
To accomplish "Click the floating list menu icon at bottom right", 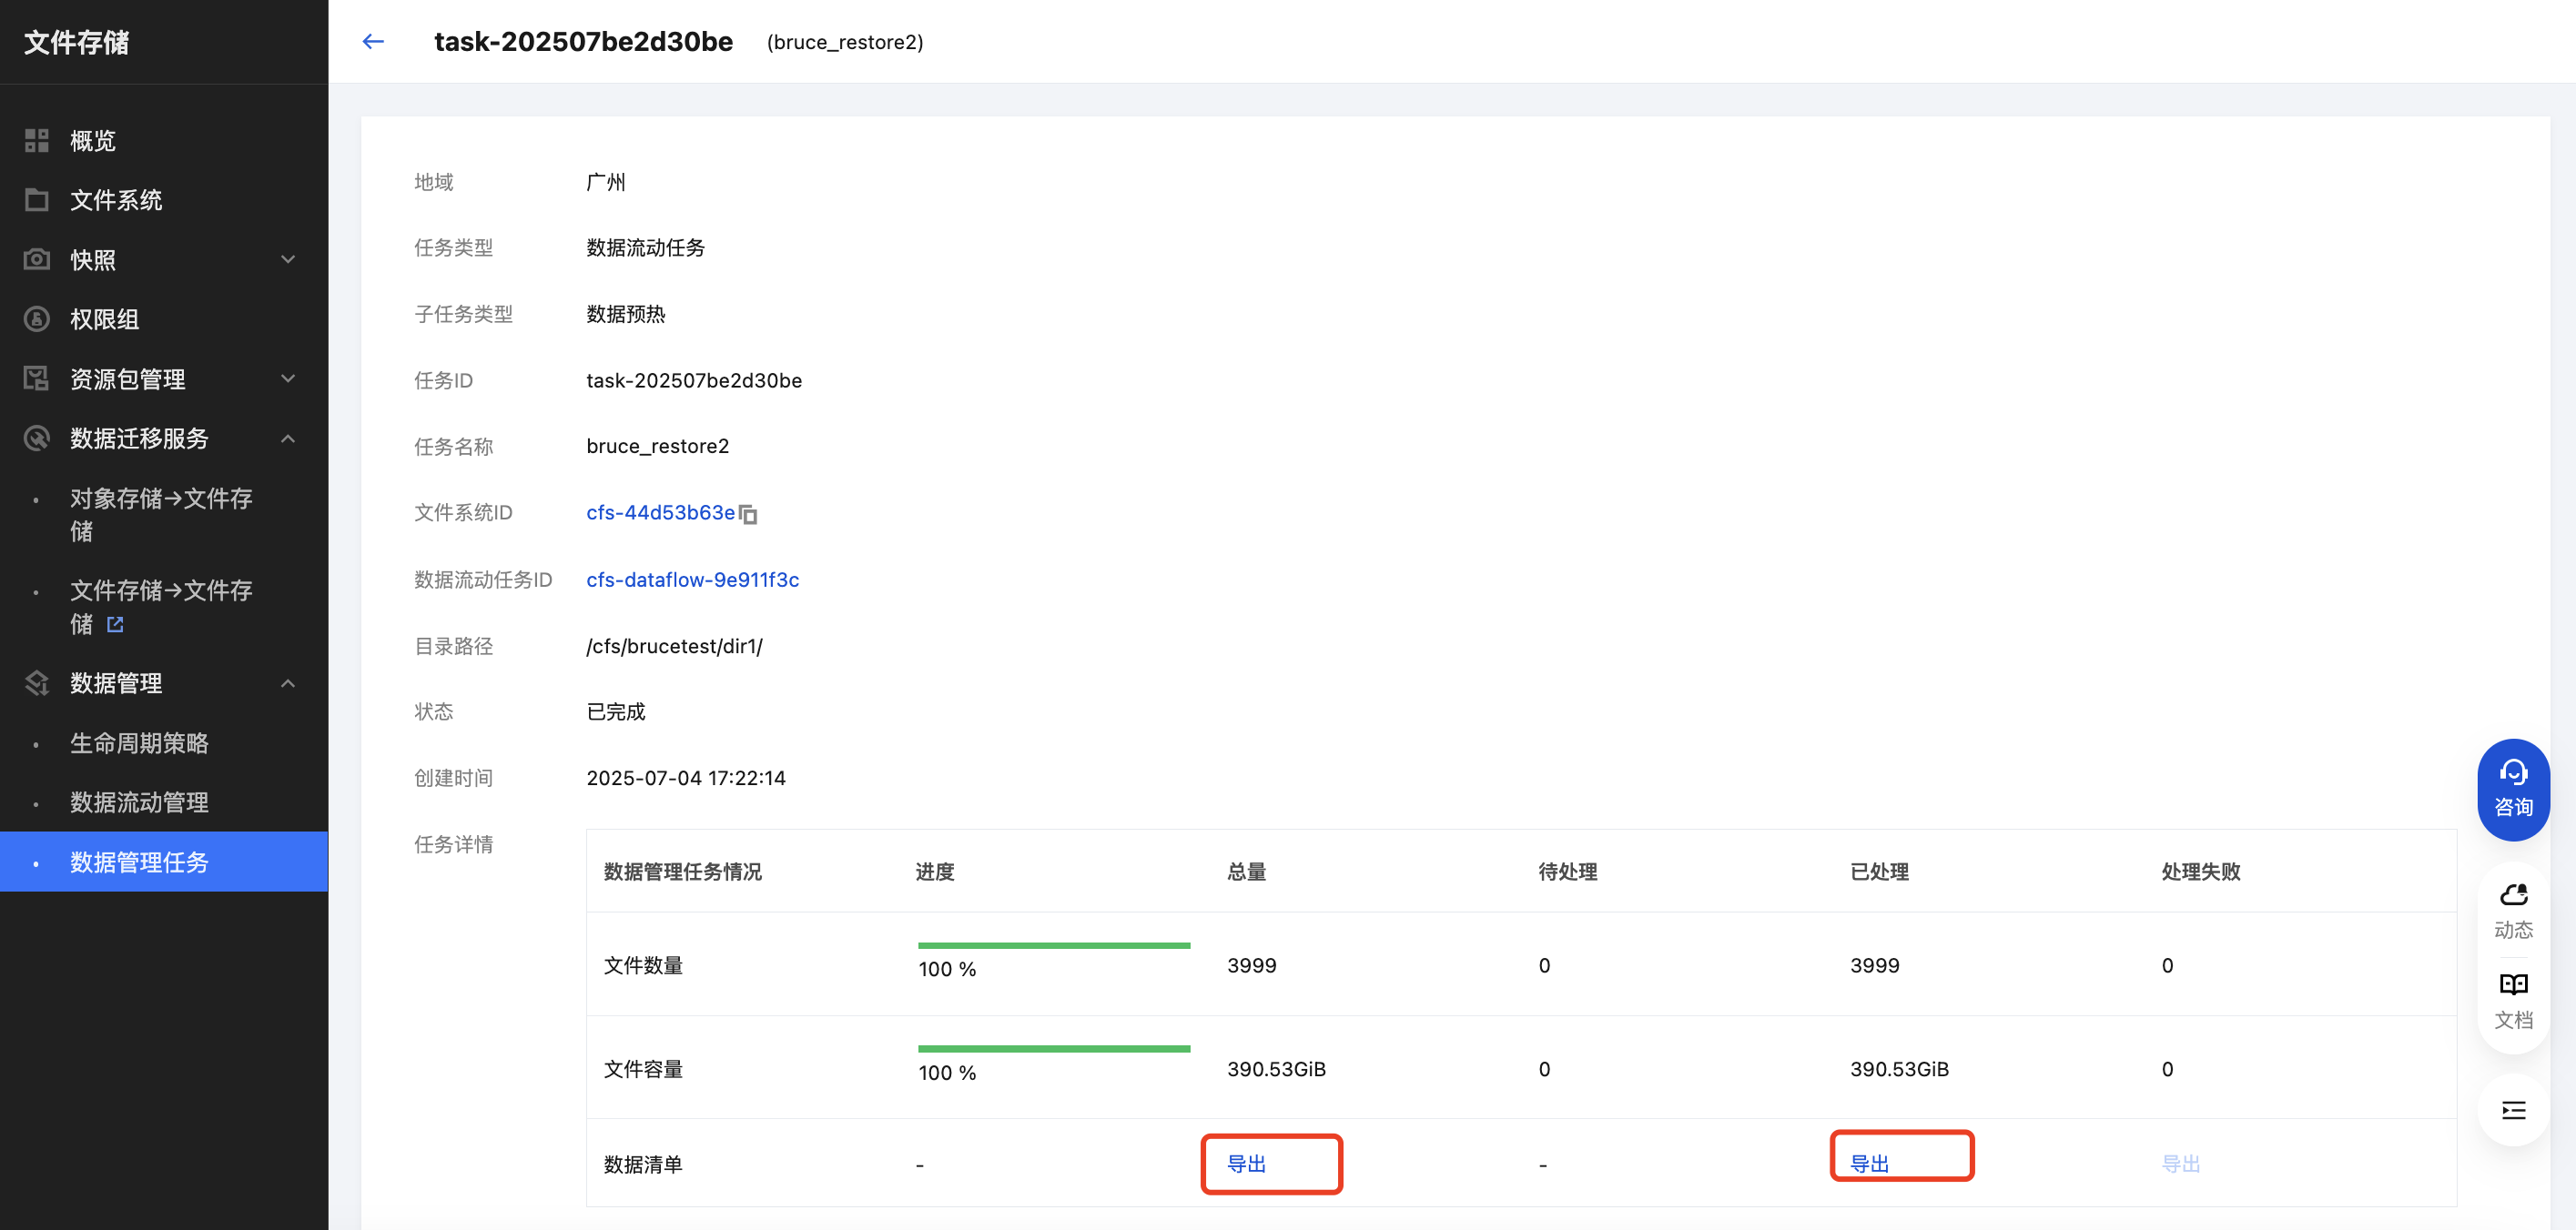I will [2512, 1110].
